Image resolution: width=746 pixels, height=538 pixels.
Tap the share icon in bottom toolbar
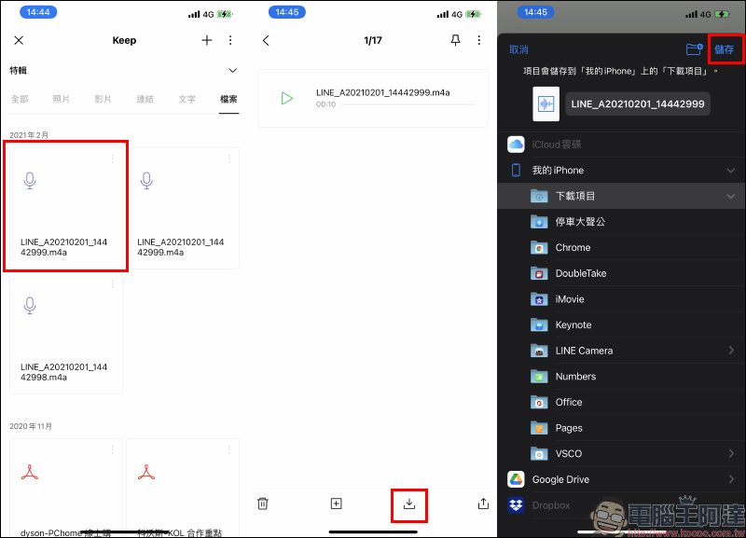coord(483,504)
